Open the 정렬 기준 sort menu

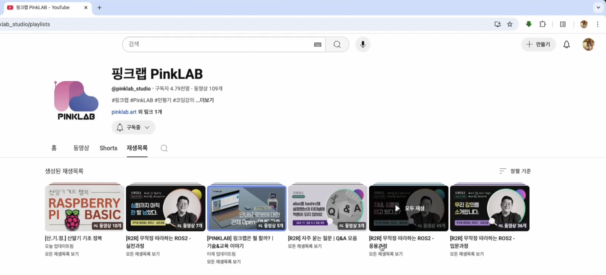[515, 171]
